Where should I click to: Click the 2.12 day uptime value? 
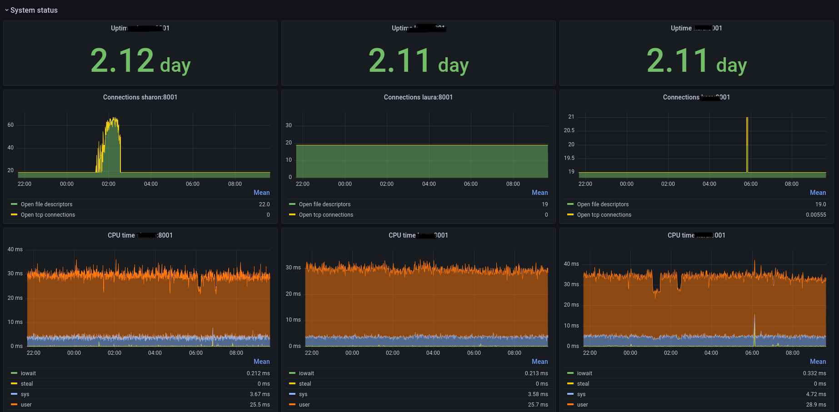coord(140,61)
